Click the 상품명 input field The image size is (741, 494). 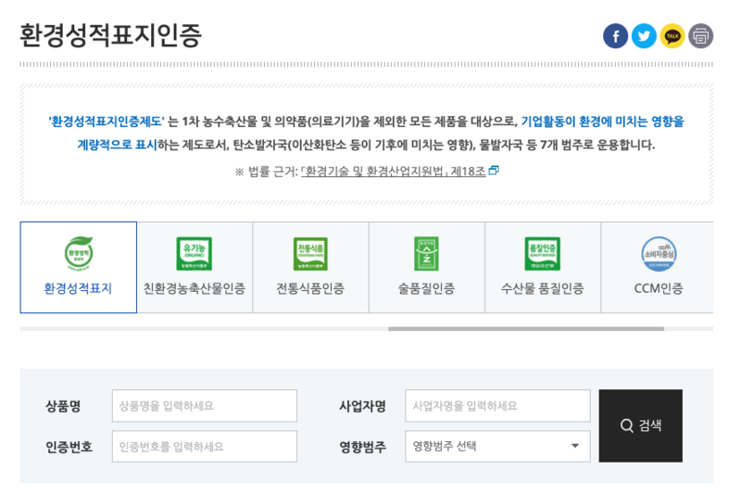(x=204, y=406)
